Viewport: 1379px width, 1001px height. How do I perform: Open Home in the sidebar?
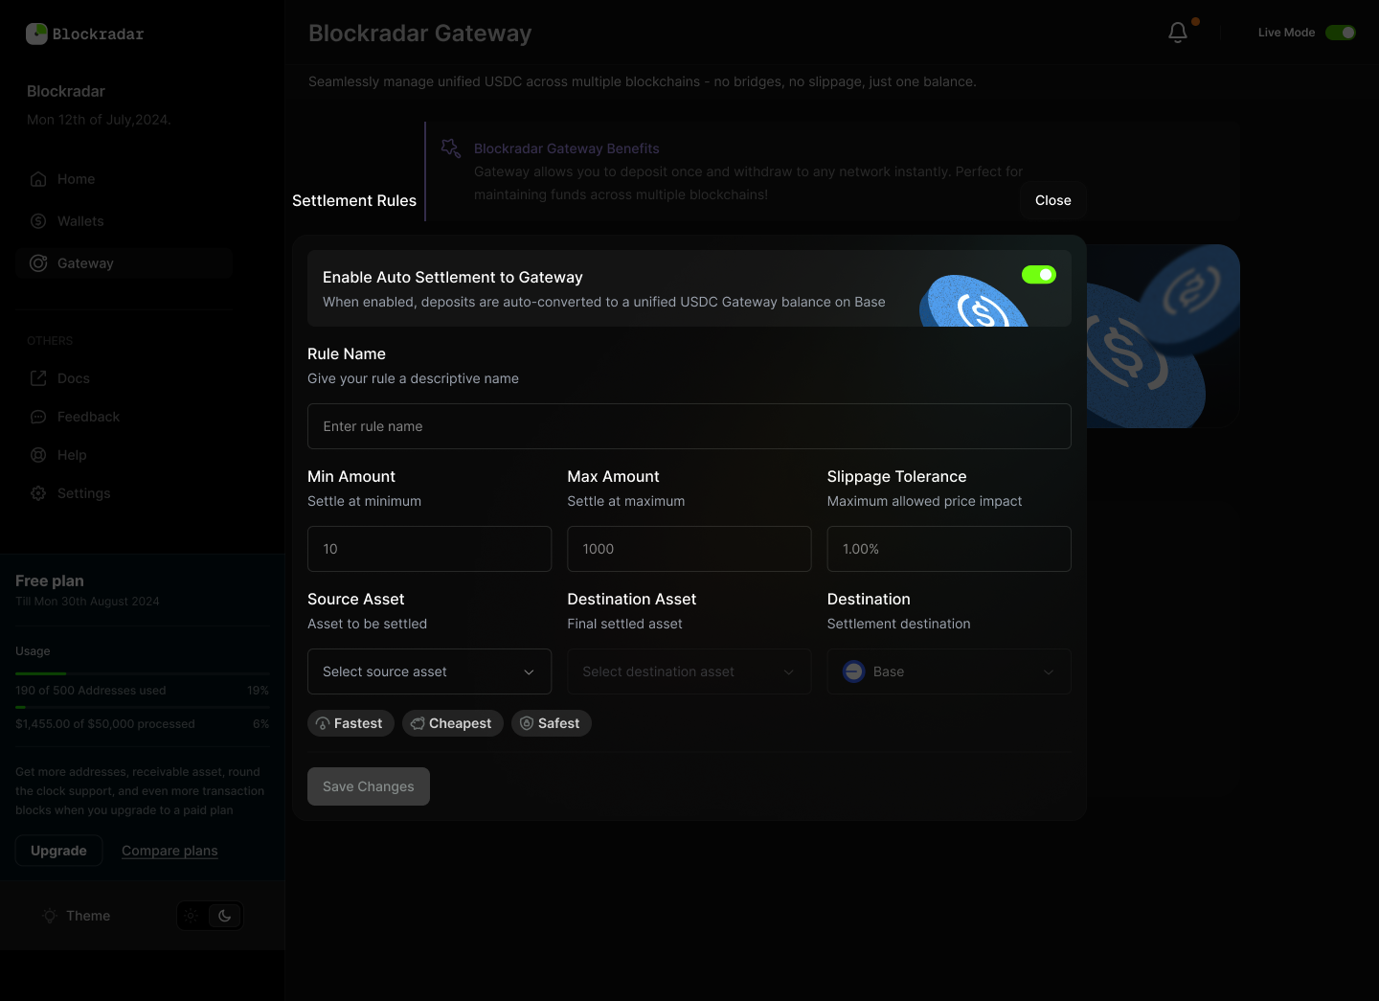pyautogui.click(x=124, y=179)
